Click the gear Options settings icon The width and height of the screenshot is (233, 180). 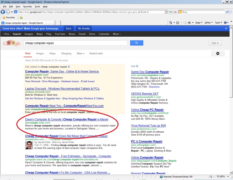click(x=218, y=53)
